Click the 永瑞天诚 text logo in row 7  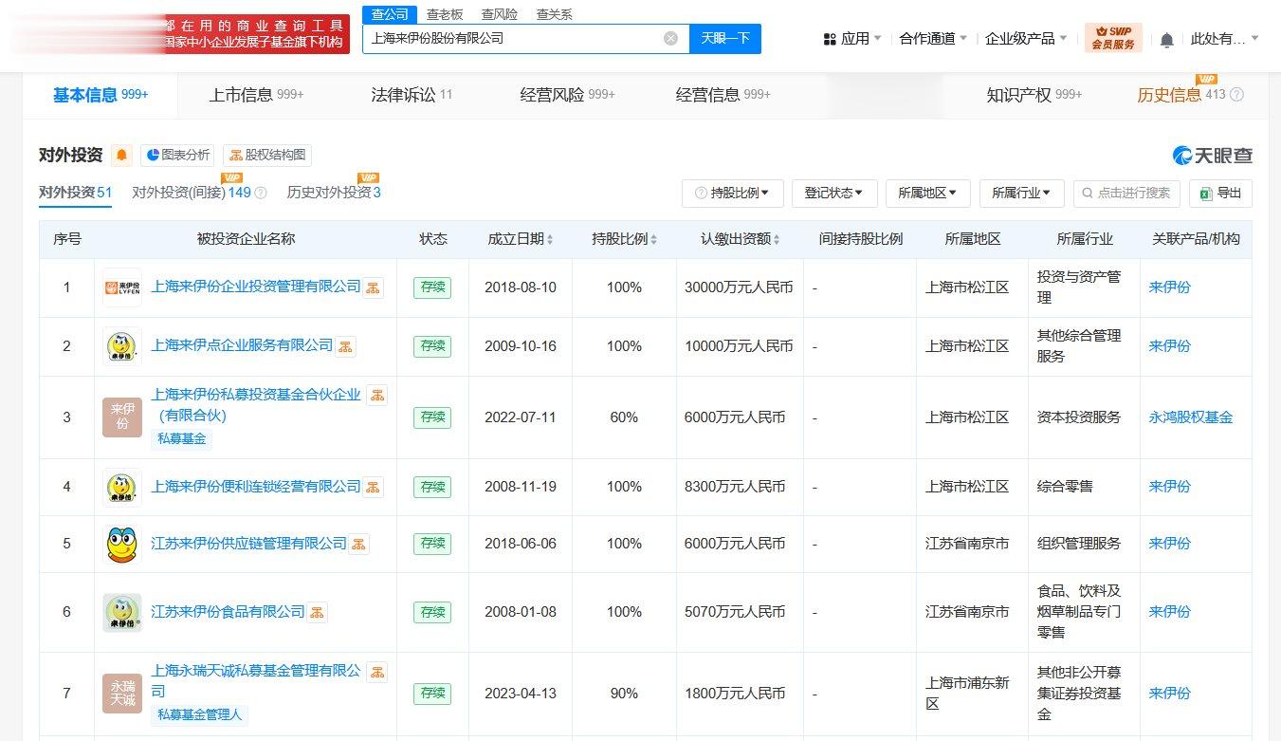122,694
